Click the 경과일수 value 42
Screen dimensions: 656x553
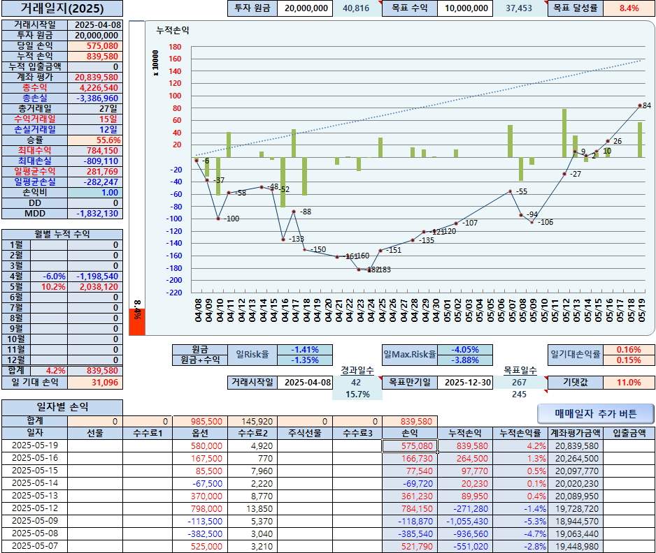tap(357, 382)
